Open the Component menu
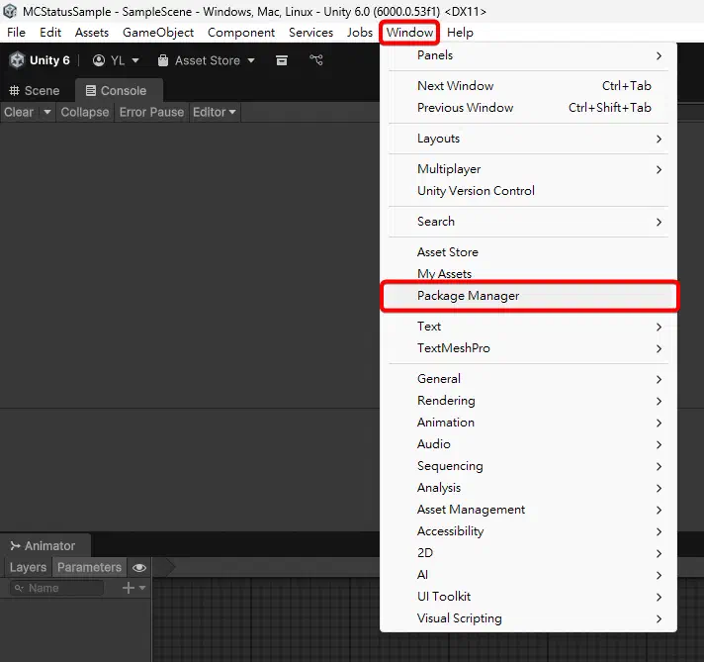The width and height of the screenshot is (704, 662). point(241,33)
